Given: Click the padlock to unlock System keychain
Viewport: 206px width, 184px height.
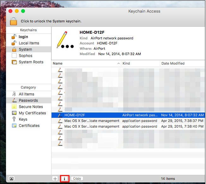Looking at the screenshot, I should click(14, 21).
